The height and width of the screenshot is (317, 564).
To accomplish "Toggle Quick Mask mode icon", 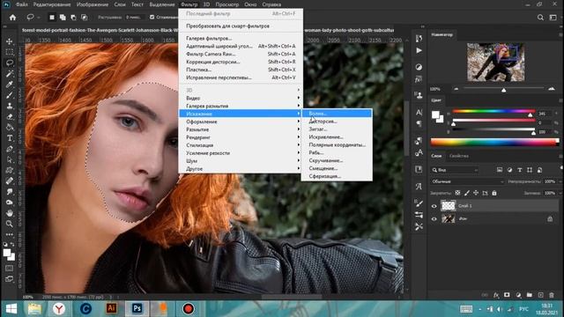I will (x=10, y=268).
